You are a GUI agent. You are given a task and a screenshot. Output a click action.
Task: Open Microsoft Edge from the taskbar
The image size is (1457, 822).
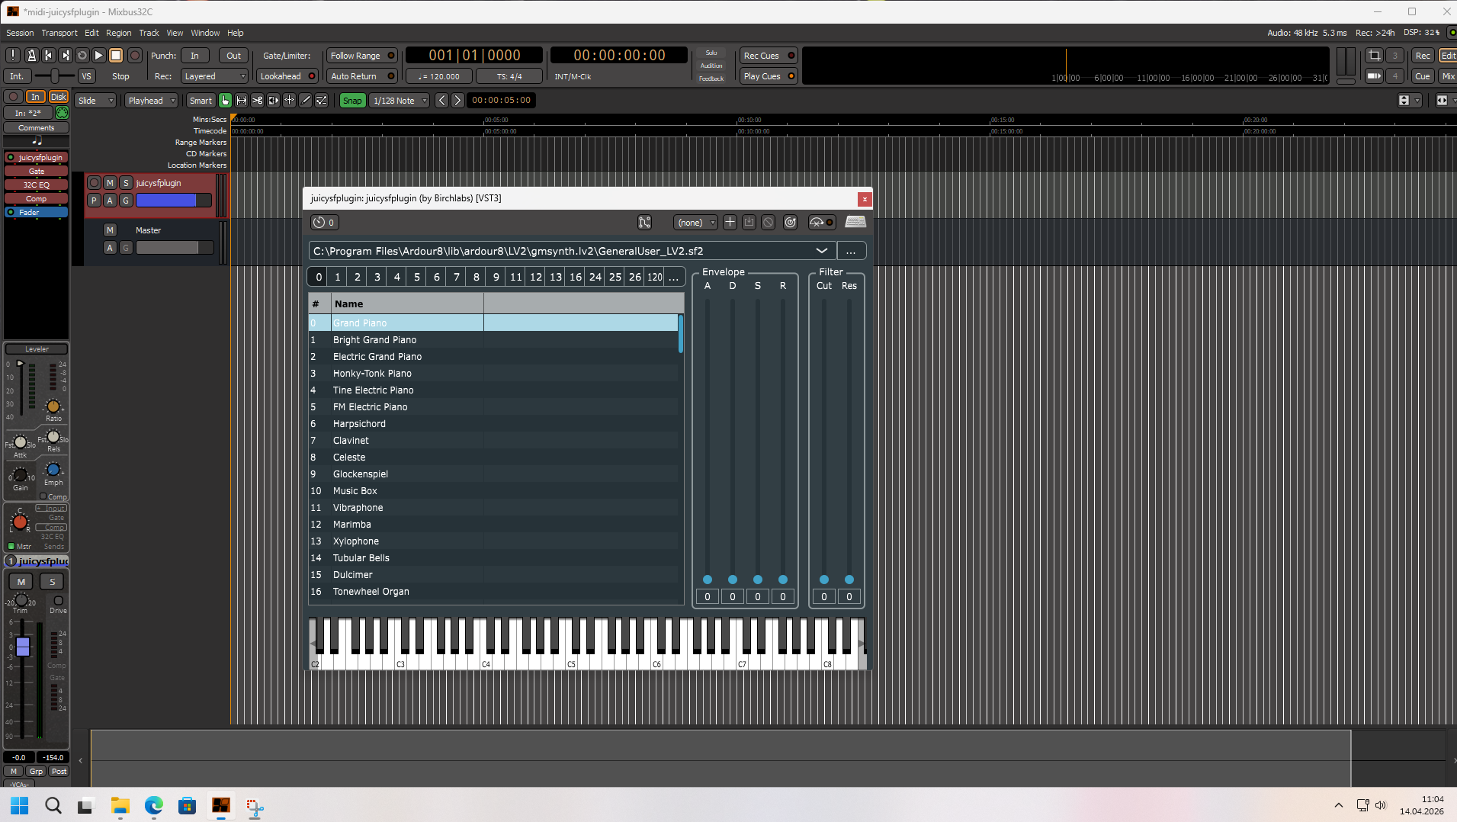153,806
